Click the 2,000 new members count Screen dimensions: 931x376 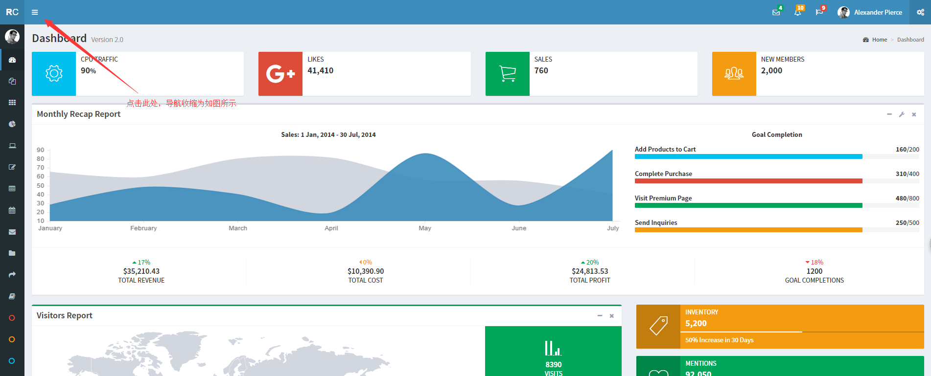point(772,70)
